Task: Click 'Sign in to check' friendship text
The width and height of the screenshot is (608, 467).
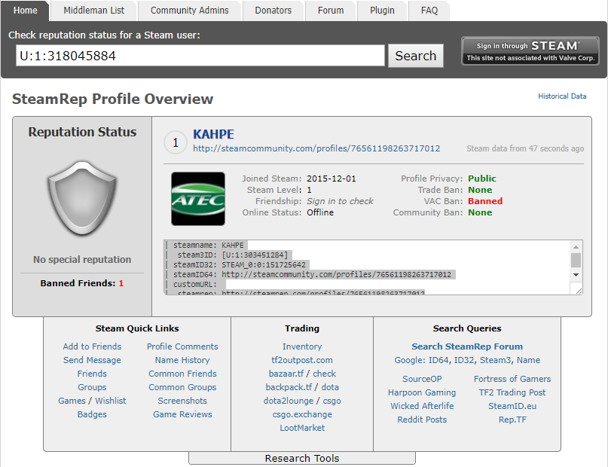Action: (x=340, y=201)
